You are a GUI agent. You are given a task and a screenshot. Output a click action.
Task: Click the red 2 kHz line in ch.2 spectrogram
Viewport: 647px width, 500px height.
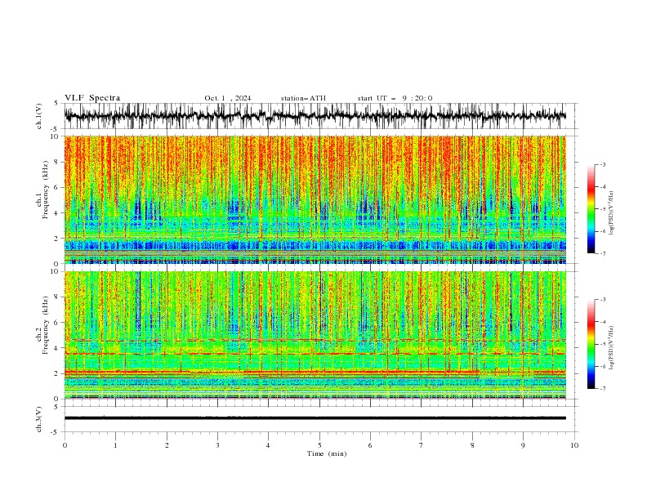click(315, 372)
